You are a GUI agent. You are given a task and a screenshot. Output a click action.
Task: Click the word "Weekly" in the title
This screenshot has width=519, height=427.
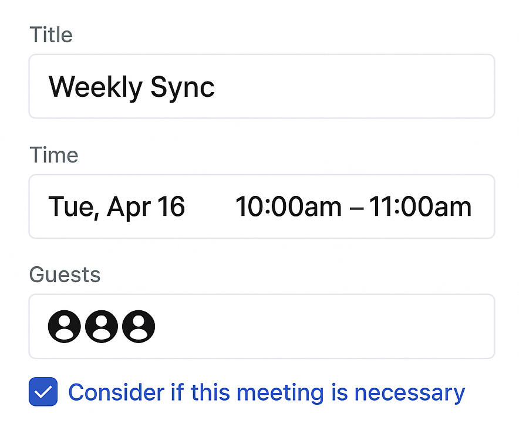(x=95, y=87)
